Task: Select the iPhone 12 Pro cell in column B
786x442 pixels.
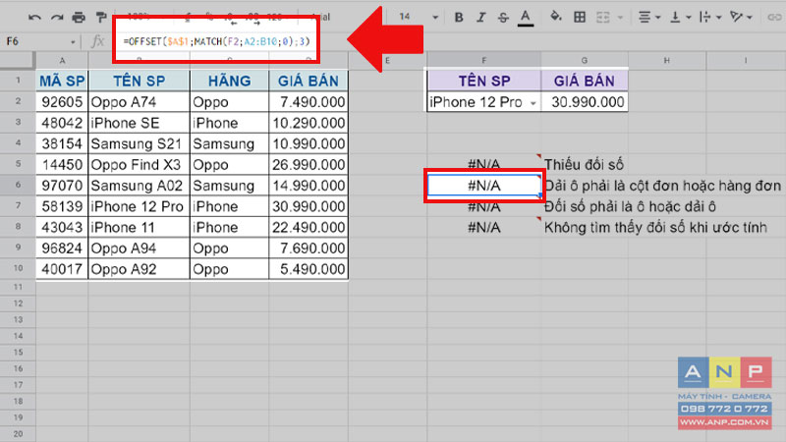Action: click(x=139, y=206)
